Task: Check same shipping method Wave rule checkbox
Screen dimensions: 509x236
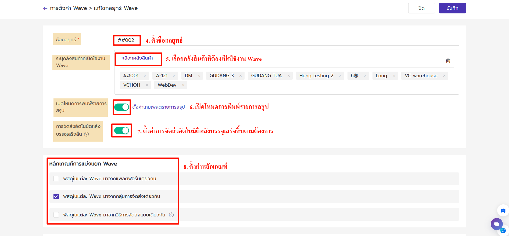Action: (56, 215)
